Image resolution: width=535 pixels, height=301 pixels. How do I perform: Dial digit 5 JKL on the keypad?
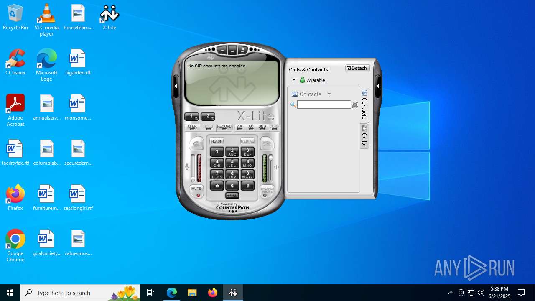point(232,163)
